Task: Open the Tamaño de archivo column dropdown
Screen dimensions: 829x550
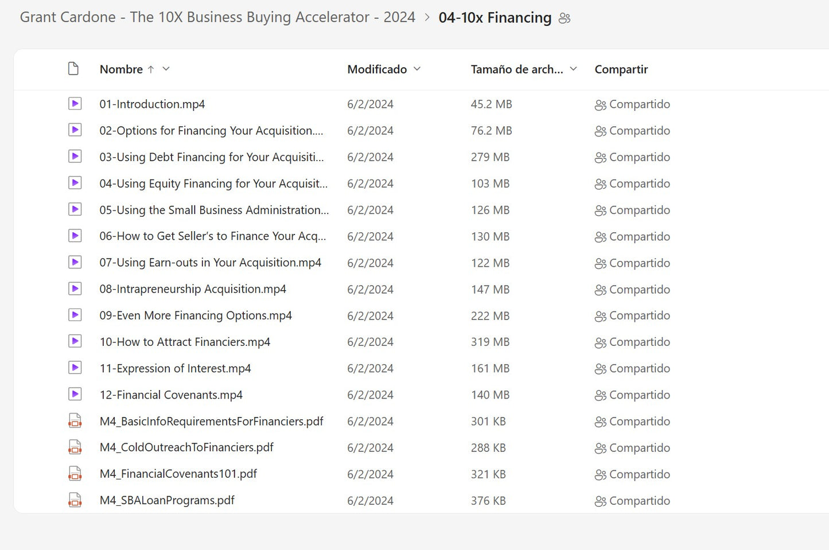Action: pyautogui.click(x=573, y=69)
